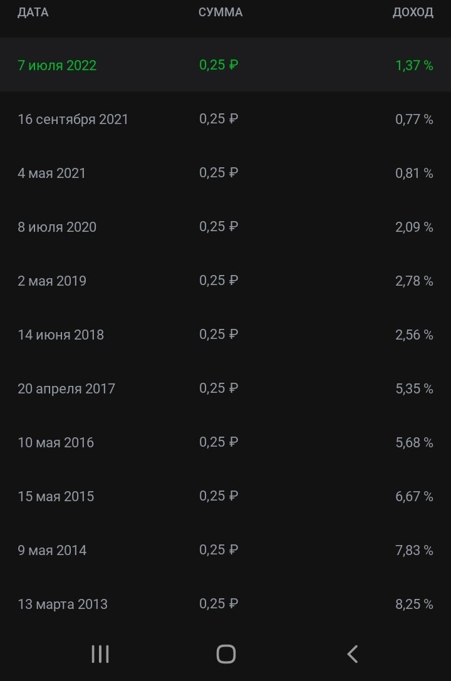Tap the 8 июля 2020 row
This screenshot has width=451, height=681.
[225, 227]
